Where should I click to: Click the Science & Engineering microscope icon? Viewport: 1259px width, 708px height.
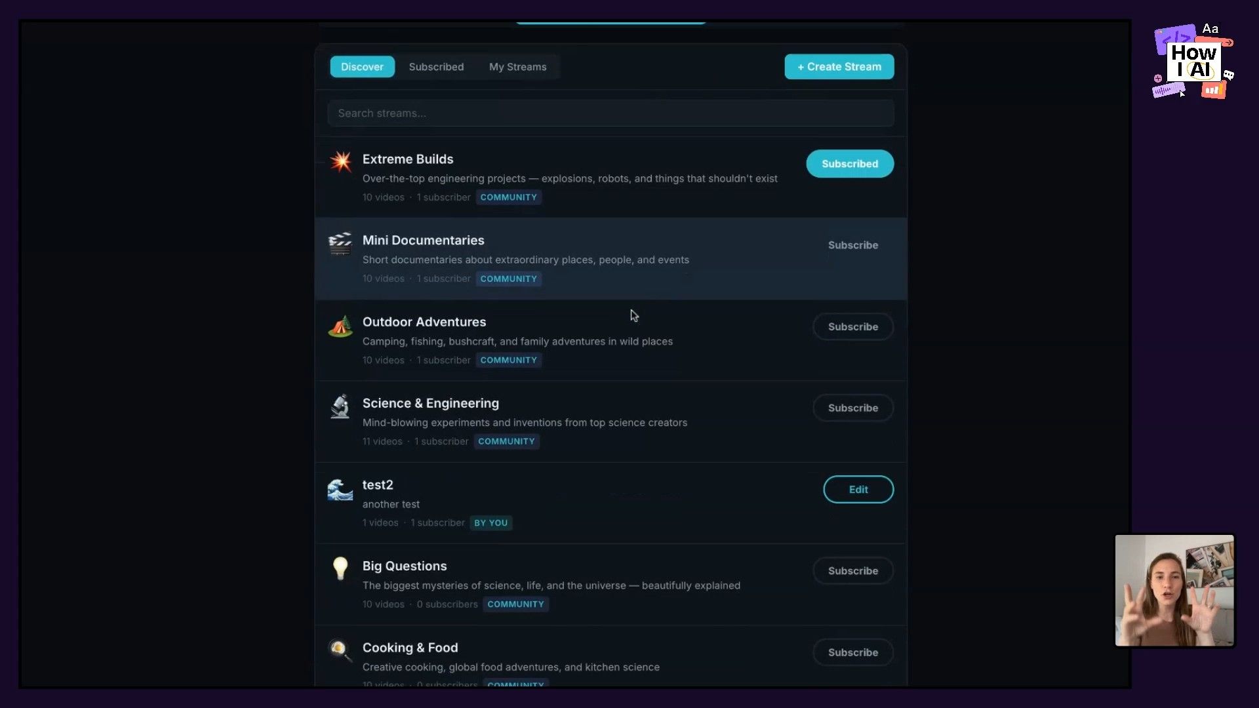[x=340, y=406]
